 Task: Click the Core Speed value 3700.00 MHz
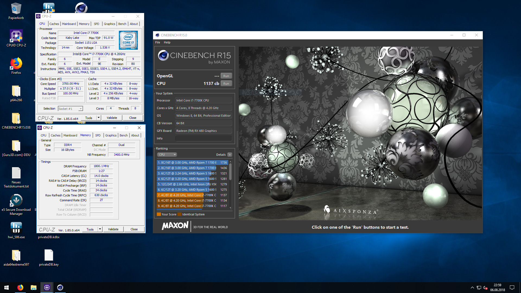(71, 84)
